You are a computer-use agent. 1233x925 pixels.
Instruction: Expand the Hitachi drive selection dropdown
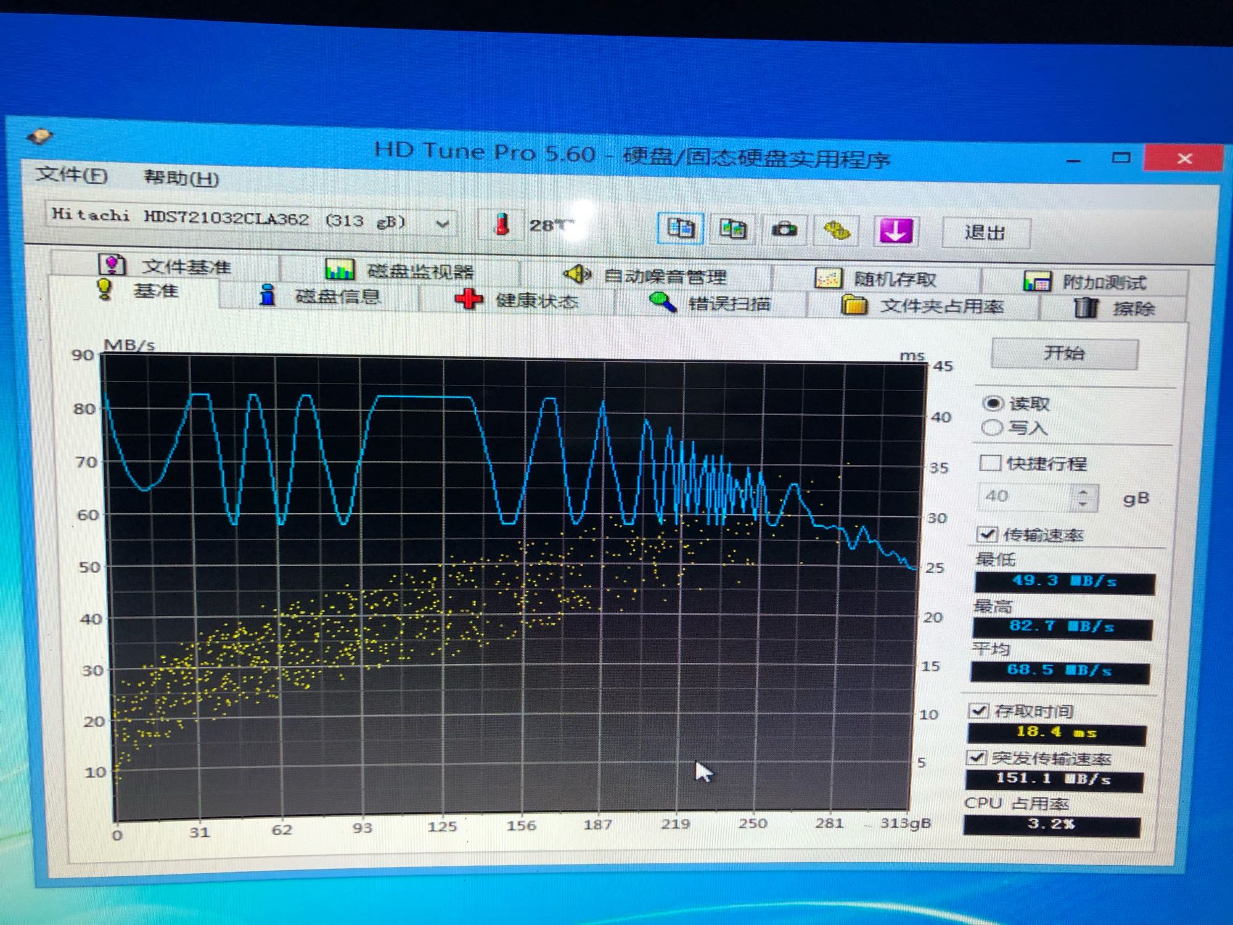coord(443,224)
